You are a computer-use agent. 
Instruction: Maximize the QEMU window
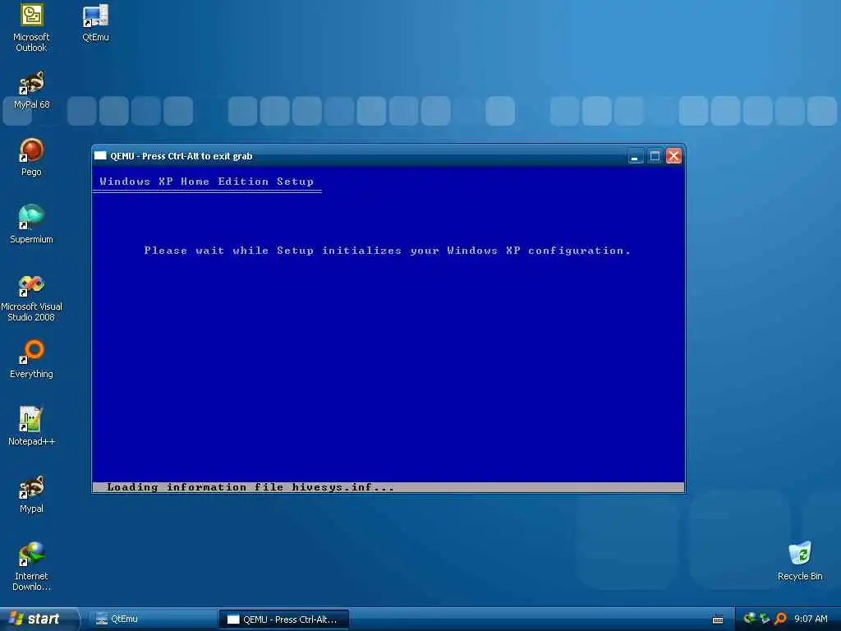[655, 156]
